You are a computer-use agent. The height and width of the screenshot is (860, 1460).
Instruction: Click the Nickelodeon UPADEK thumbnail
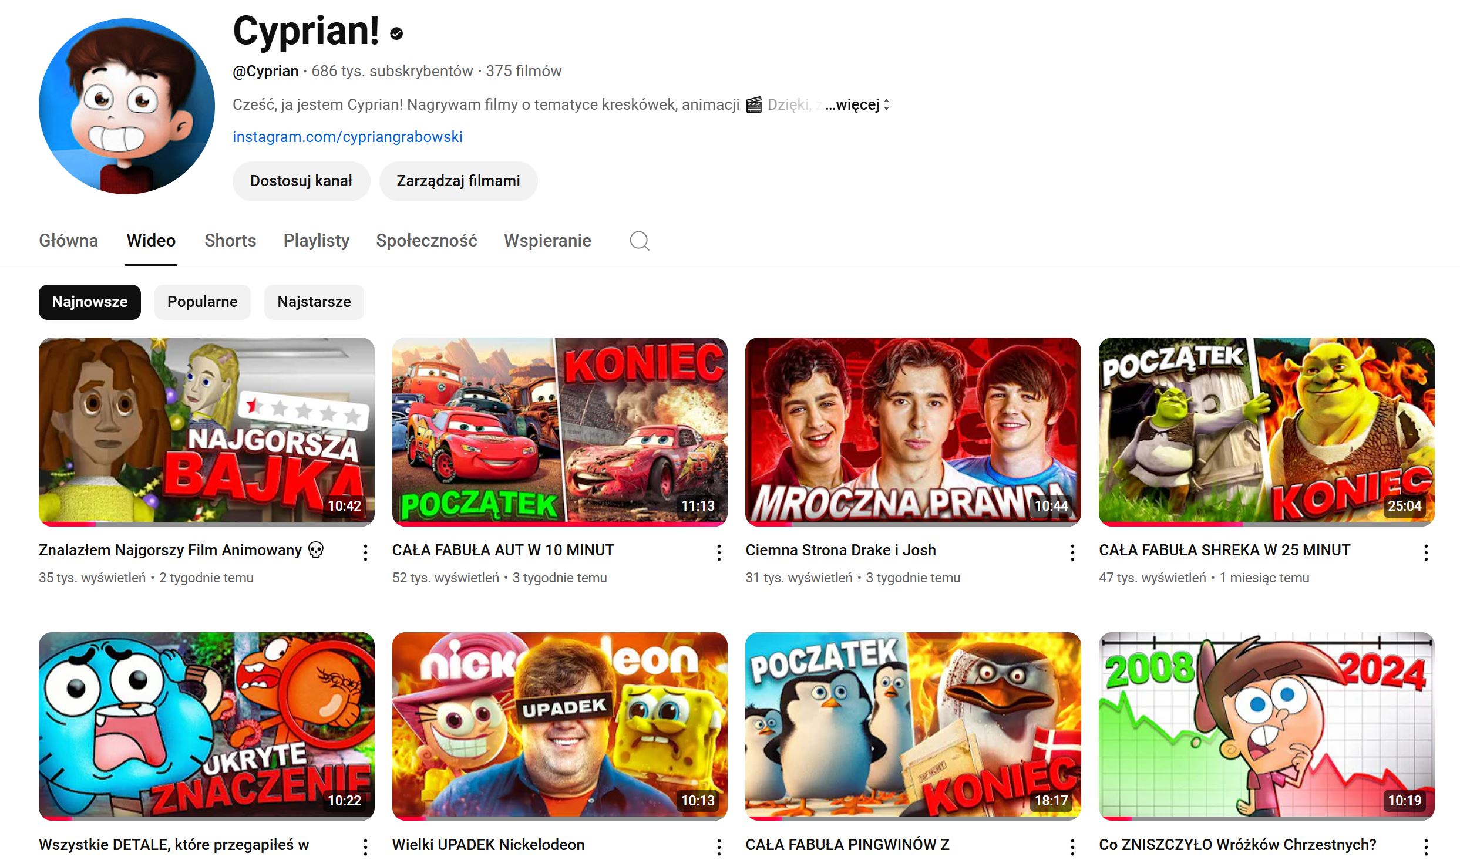(x=560, y=726)
